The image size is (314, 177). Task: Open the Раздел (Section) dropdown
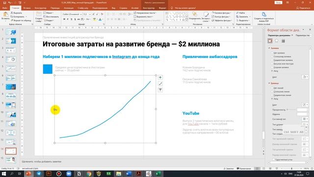tap(49, 21)
